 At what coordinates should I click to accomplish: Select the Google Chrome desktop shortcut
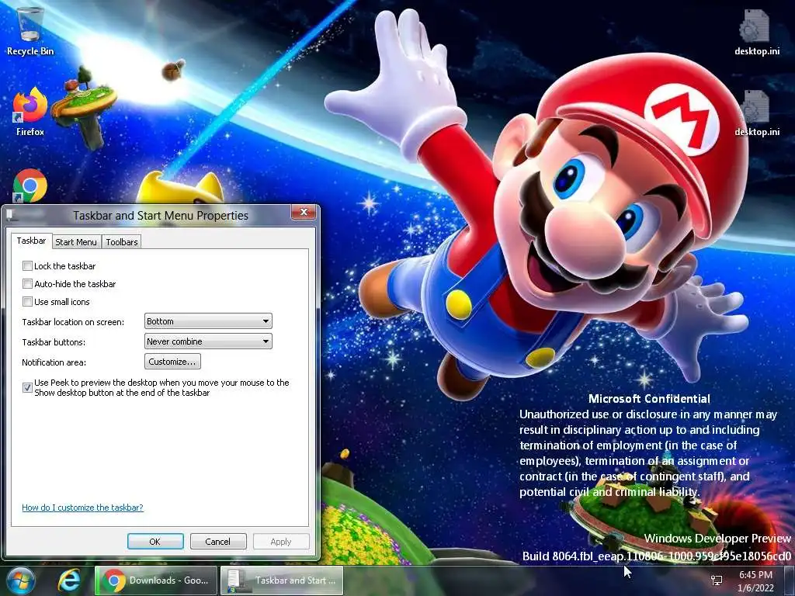point(30,185)
